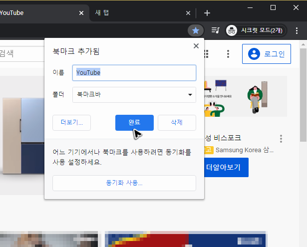Open the Samsung ad banner illustration

coord(246,96)
